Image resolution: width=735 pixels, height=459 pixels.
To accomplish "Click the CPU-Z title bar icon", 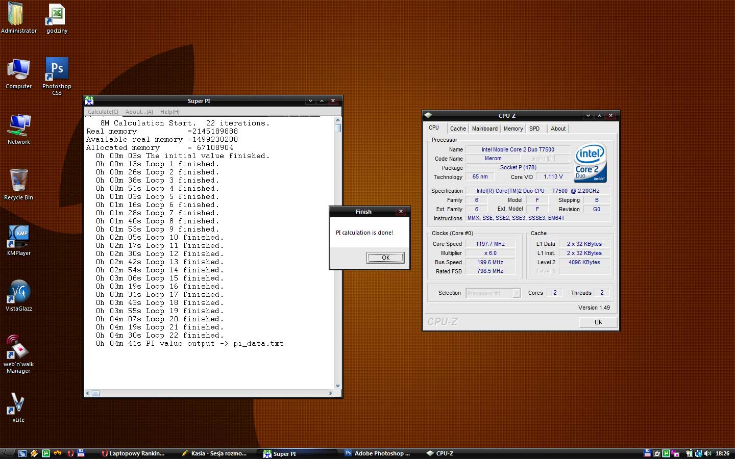I will coord(428,115).
